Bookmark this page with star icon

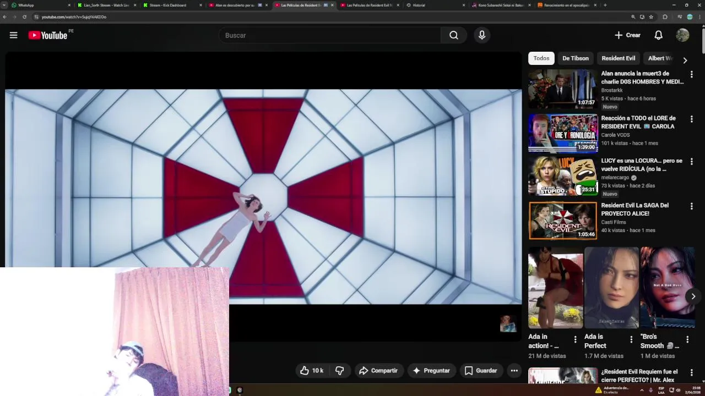[x=651, y=17]
